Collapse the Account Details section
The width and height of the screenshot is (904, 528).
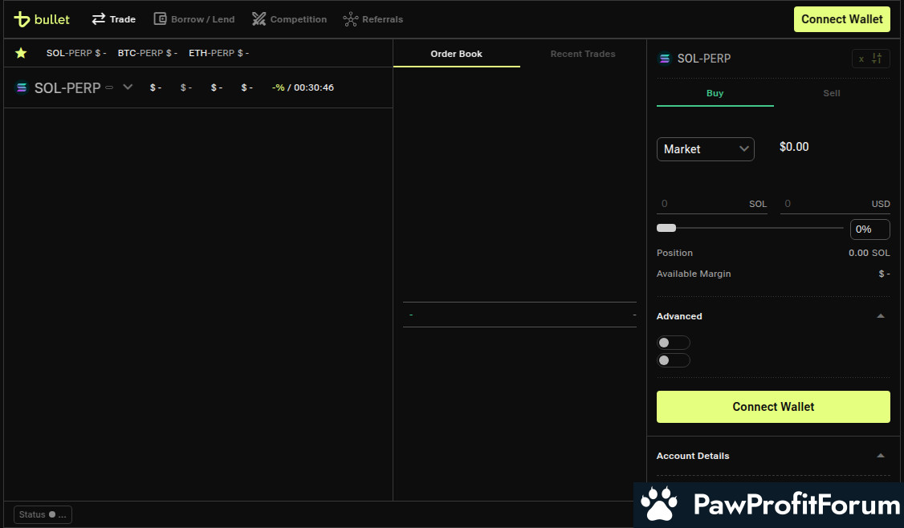(x=881, y=456)
